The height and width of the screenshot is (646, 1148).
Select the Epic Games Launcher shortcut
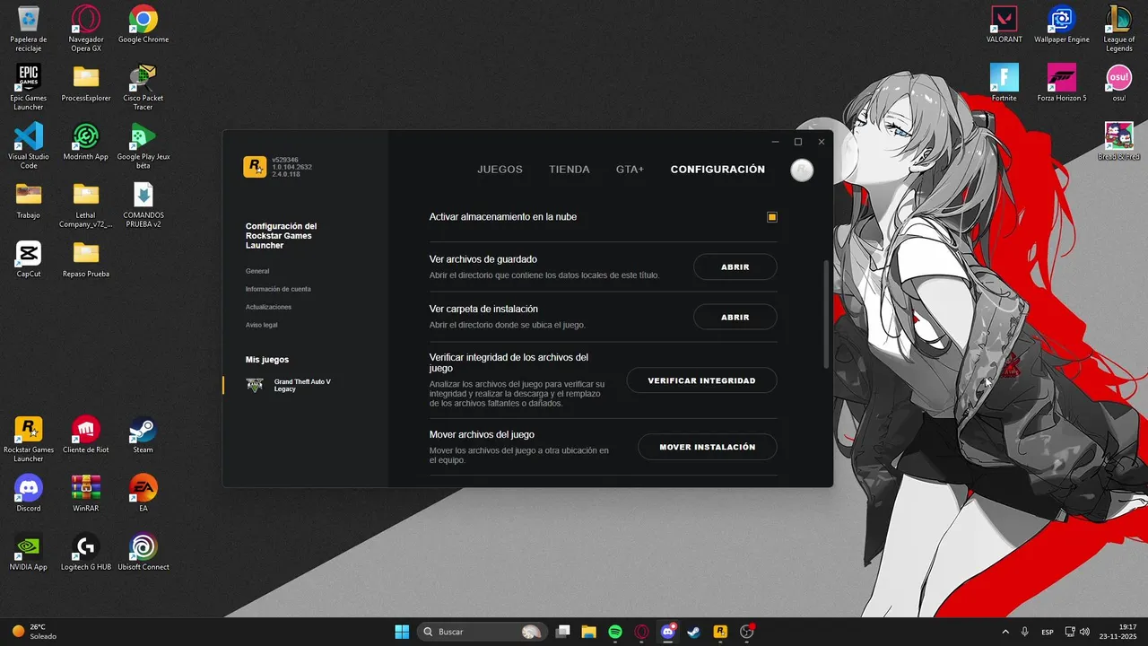click(x=29, y=87)
